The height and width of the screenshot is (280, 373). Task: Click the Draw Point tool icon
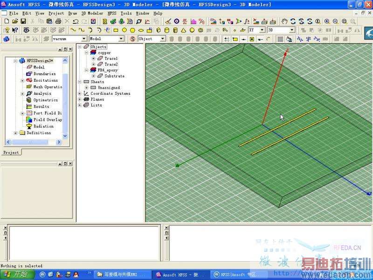[235, 30]
